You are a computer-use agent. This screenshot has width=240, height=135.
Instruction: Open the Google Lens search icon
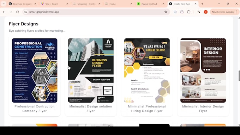coord(182,12)
